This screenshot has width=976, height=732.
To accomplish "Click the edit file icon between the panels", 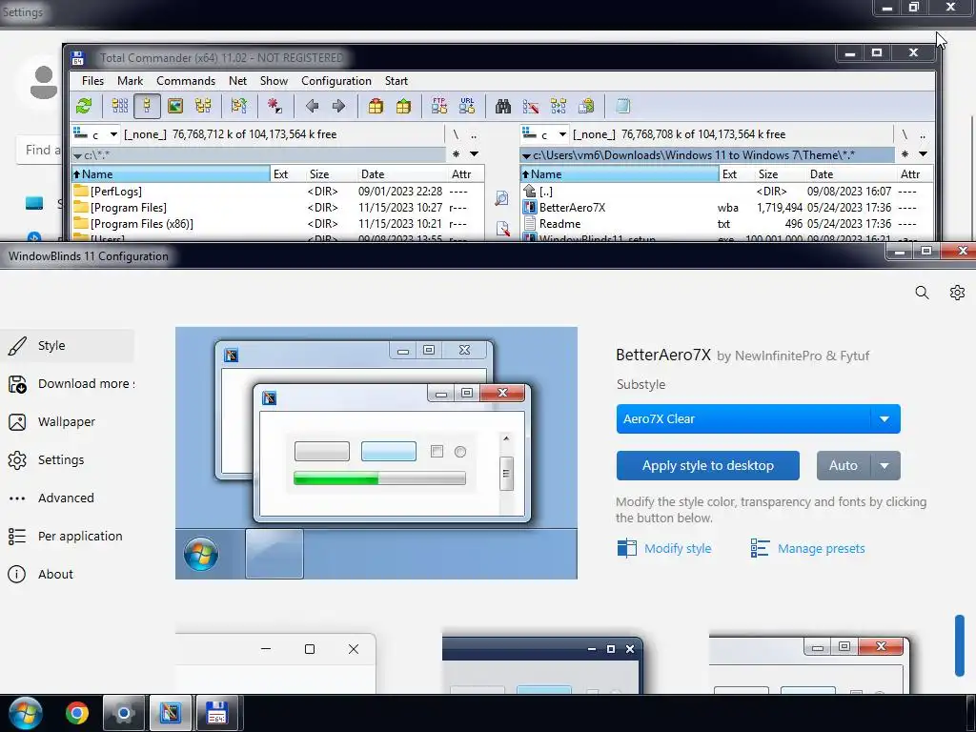I will coord(502,229).
